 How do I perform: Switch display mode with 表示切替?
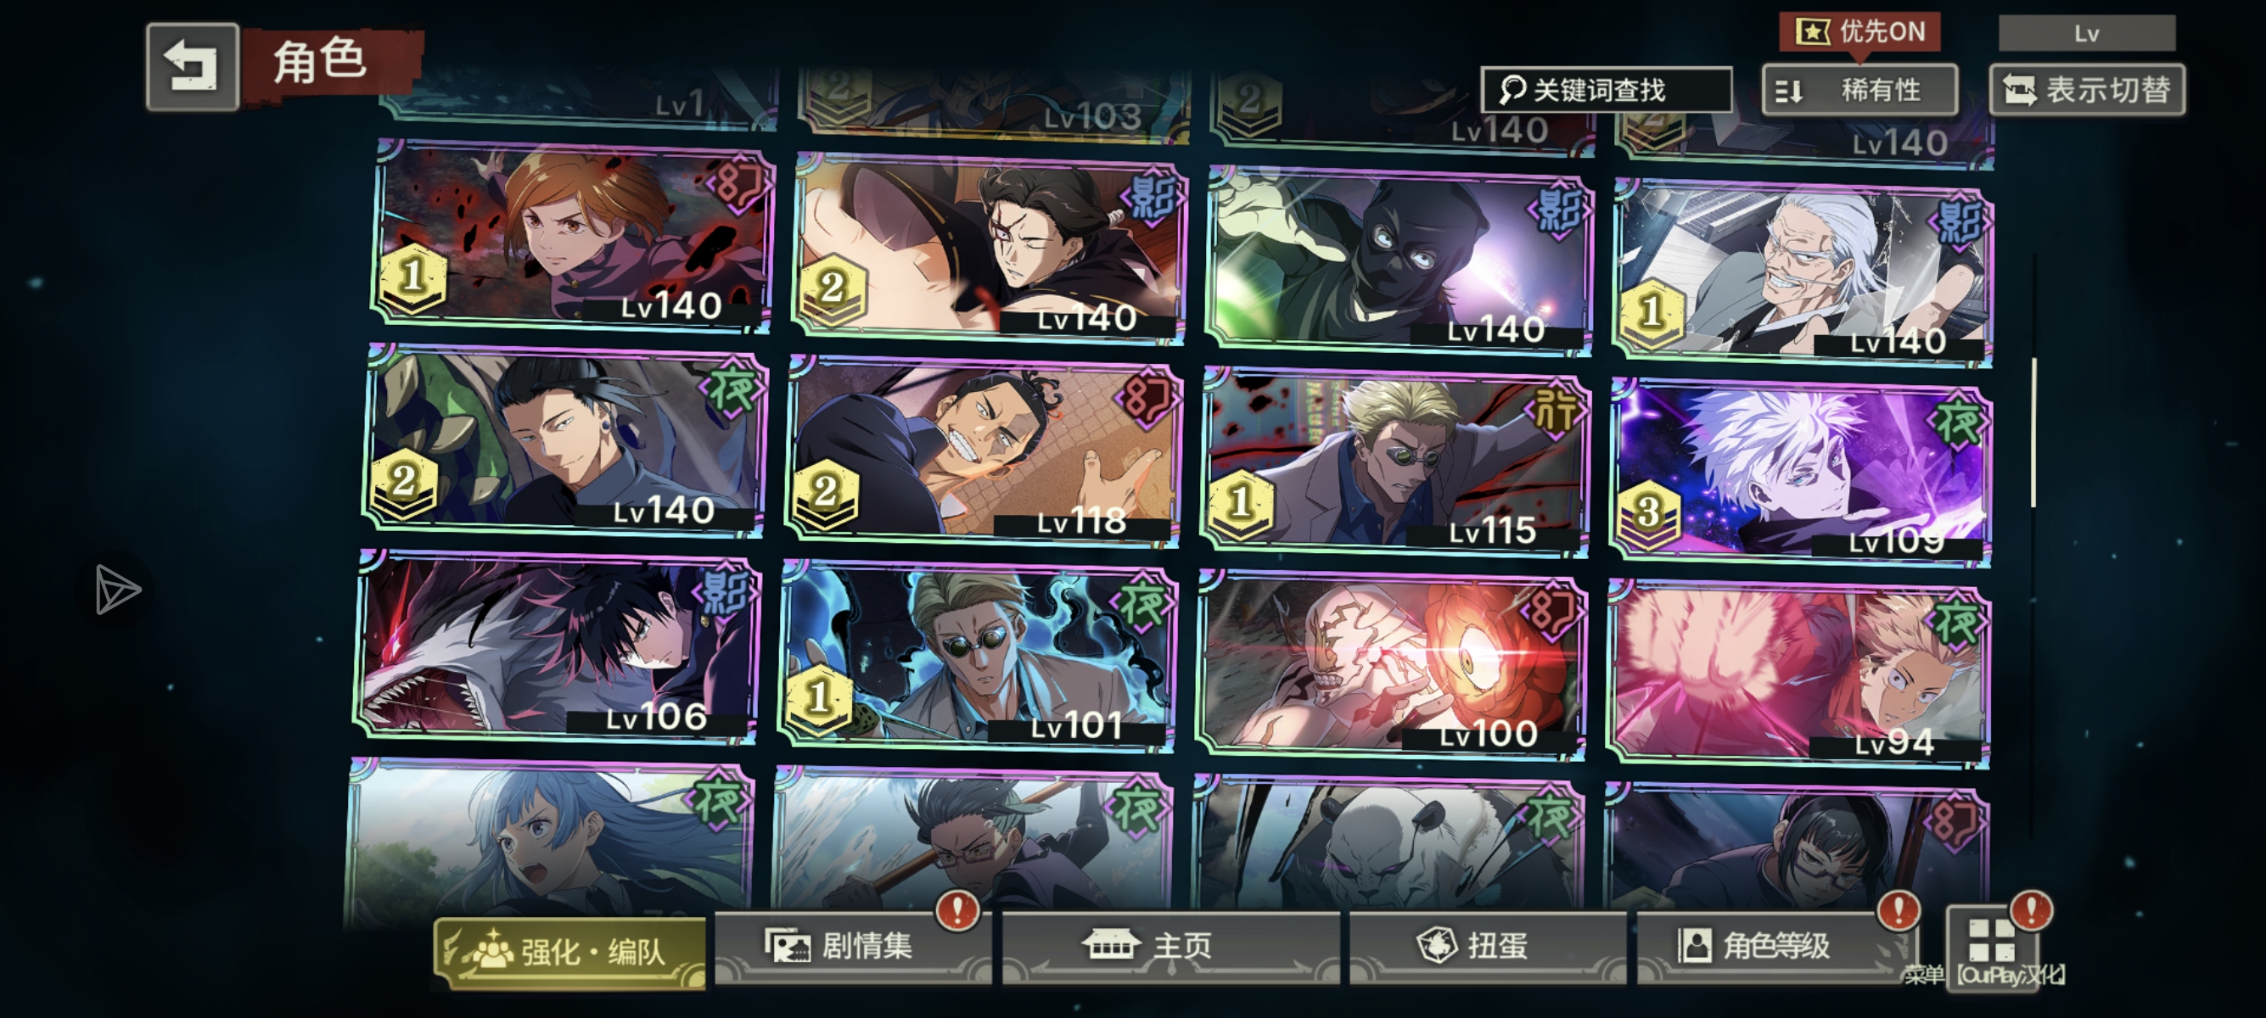click(2087, 90)
